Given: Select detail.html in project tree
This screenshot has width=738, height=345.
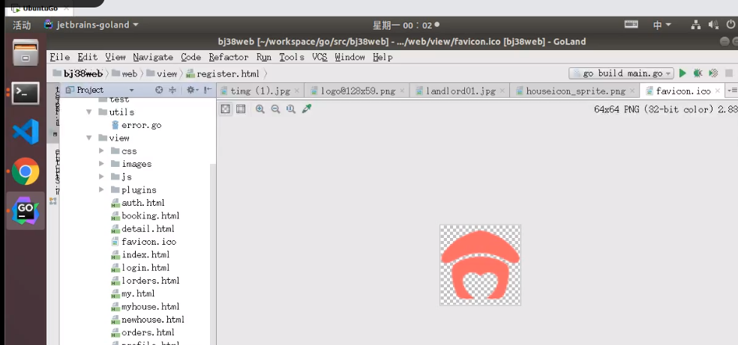Looking at the screenshot, I should tap(142, 229).
